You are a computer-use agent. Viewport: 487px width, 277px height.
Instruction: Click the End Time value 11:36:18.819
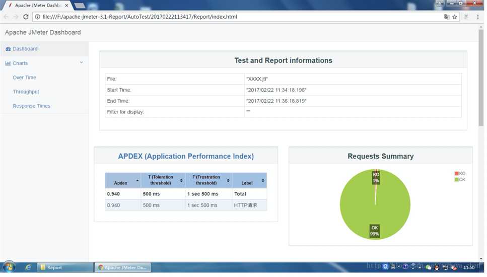(x=276, y=101)
